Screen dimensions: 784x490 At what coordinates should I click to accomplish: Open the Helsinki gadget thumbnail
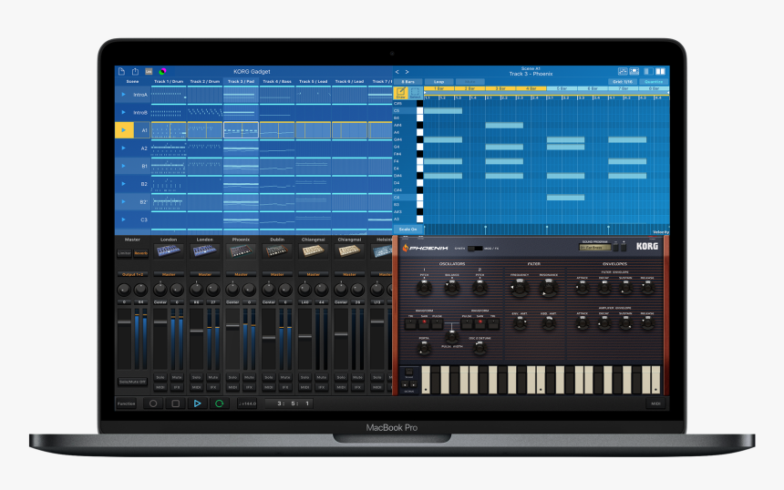pyautogui.click(x=383, y=251)
